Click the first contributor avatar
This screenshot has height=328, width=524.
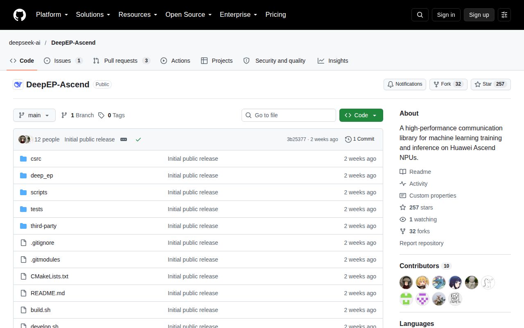[406, 282]
